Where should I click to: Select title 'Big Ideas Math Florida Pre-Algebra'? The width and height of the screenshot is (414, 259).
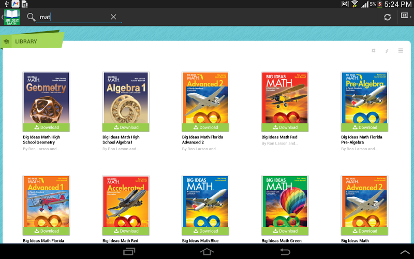pos(361,139)
